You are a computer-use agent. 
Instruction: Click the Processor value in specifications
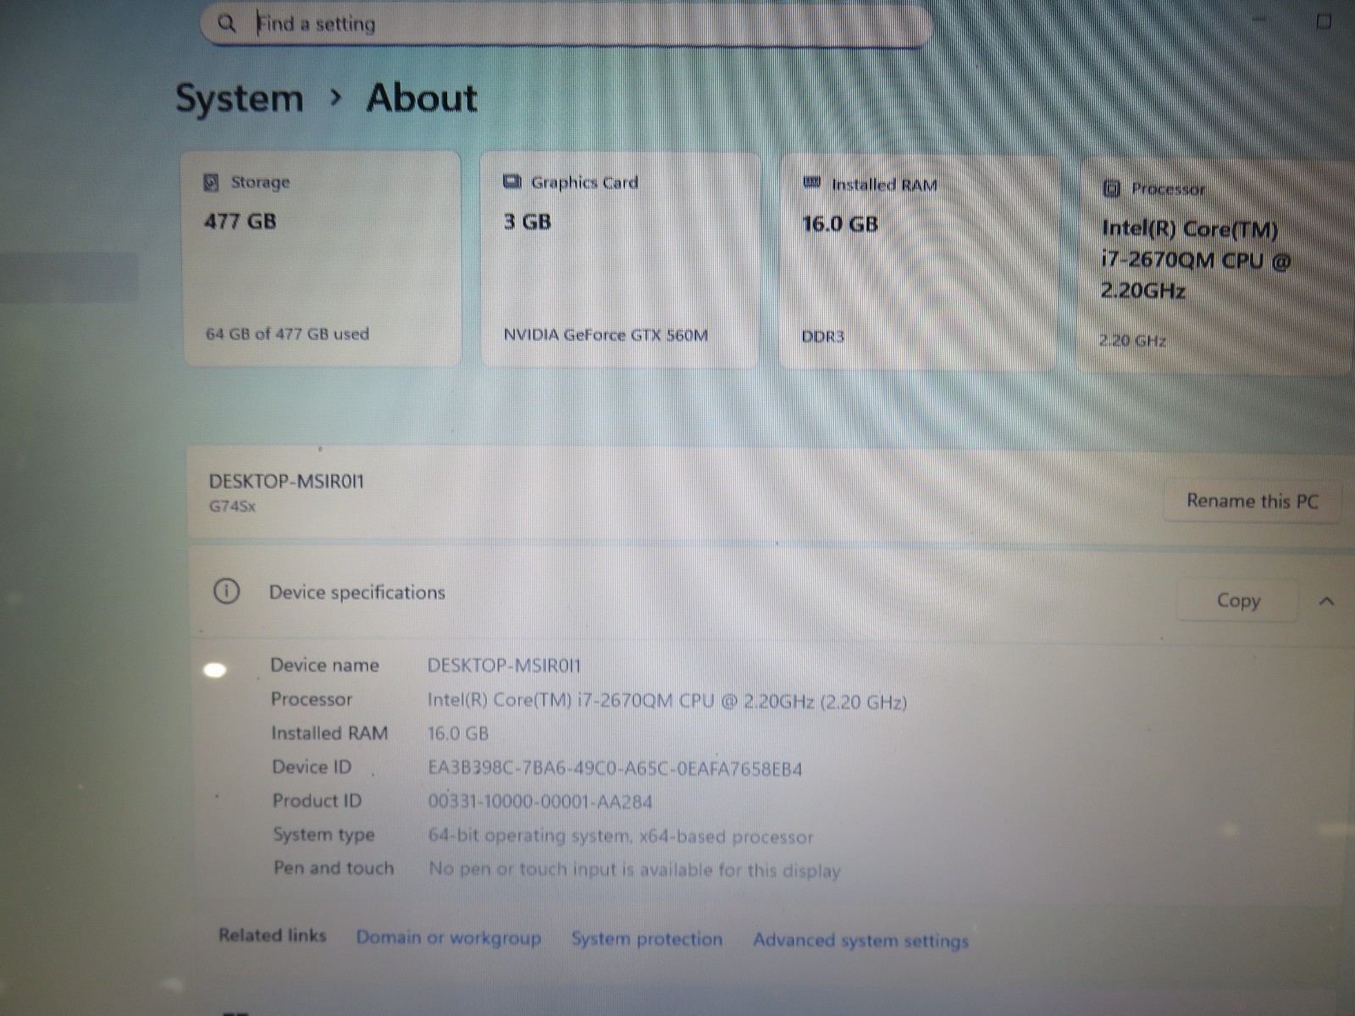pyautogui.click(x=666, y=701)
